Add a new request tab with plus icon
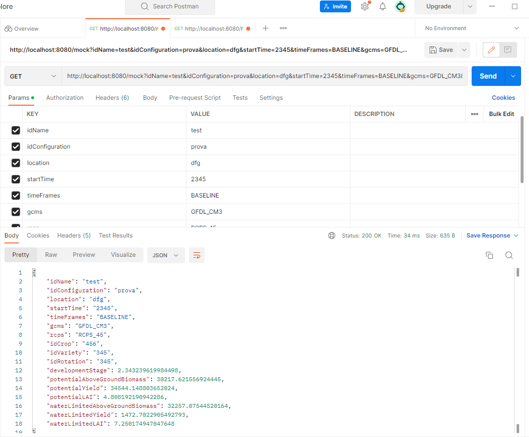 pyautogui.click(x=265, y=28)
